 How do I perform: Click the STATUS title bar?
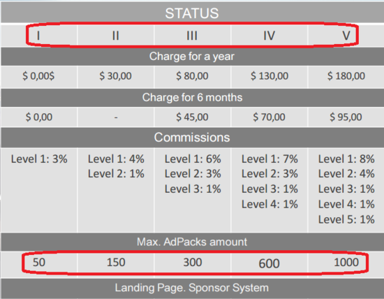192,13
